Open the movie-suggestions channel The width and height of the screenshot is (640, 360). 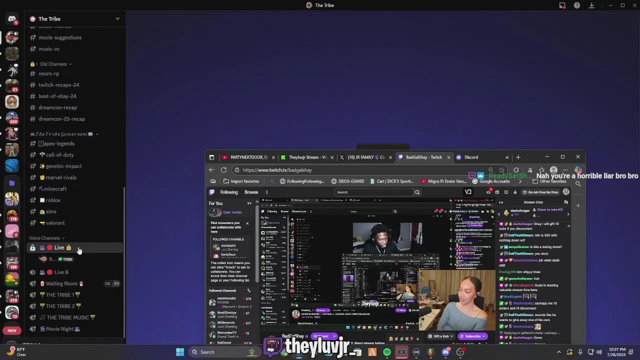(75, 37)
